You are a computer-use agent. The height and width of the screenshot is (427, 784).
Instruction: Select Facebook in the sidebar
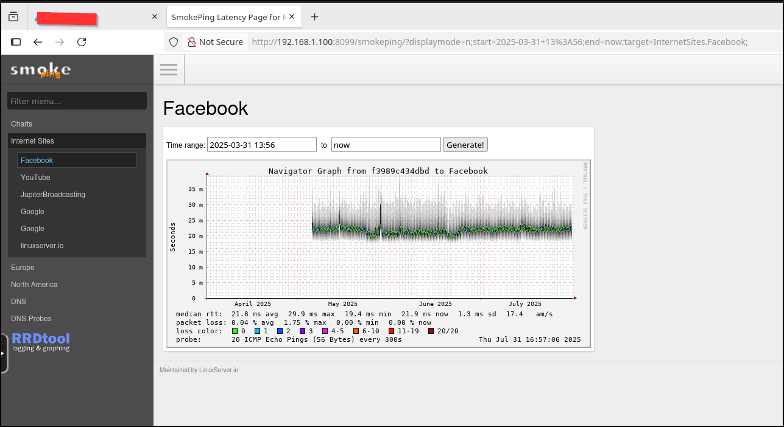[x=77, y=160]
